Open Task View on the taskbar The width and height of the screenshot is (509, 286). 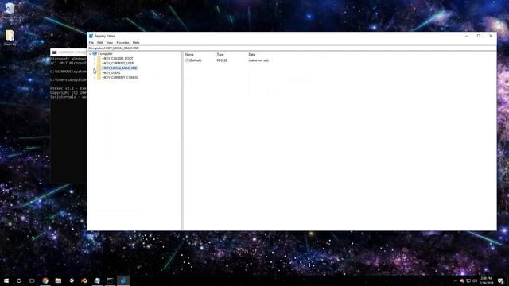[32, 280]
